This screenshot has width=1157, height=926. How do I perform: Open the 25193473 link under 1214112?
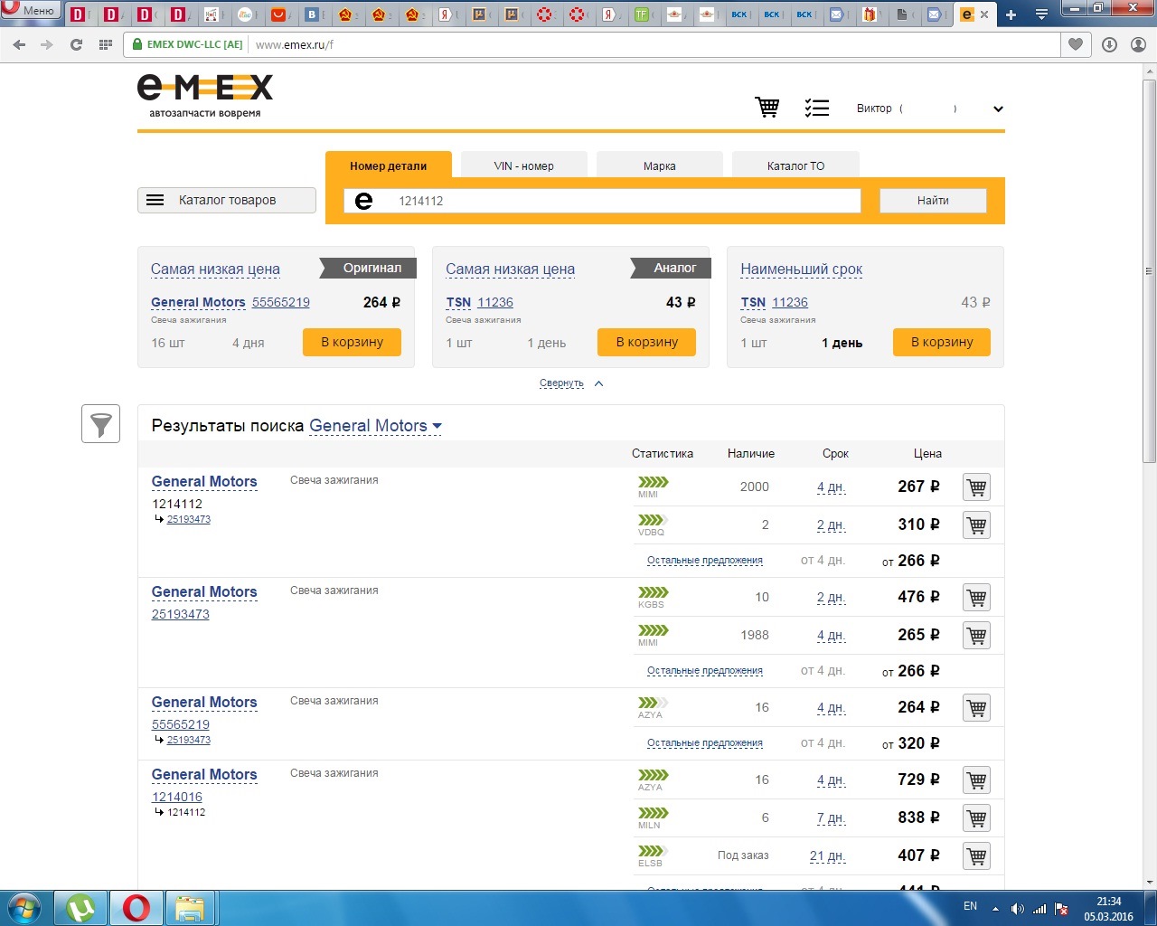189,519
